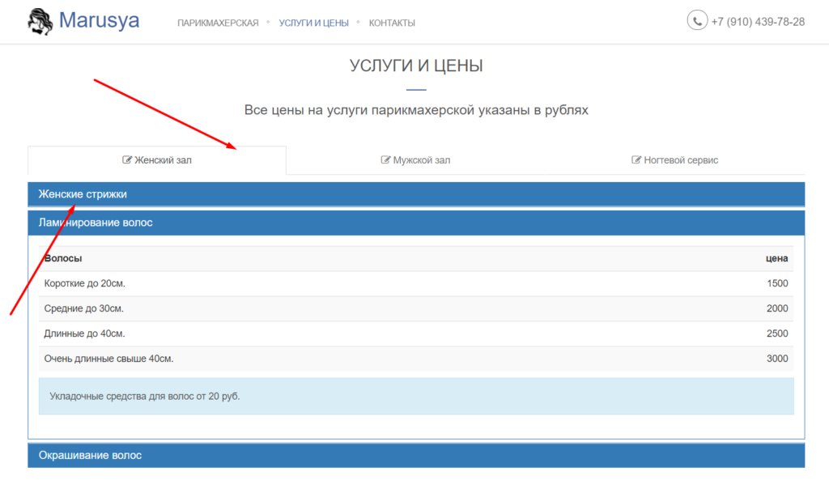
Task: Click the Marusya woman-head logo icon
Action: [x=40, y=22]
